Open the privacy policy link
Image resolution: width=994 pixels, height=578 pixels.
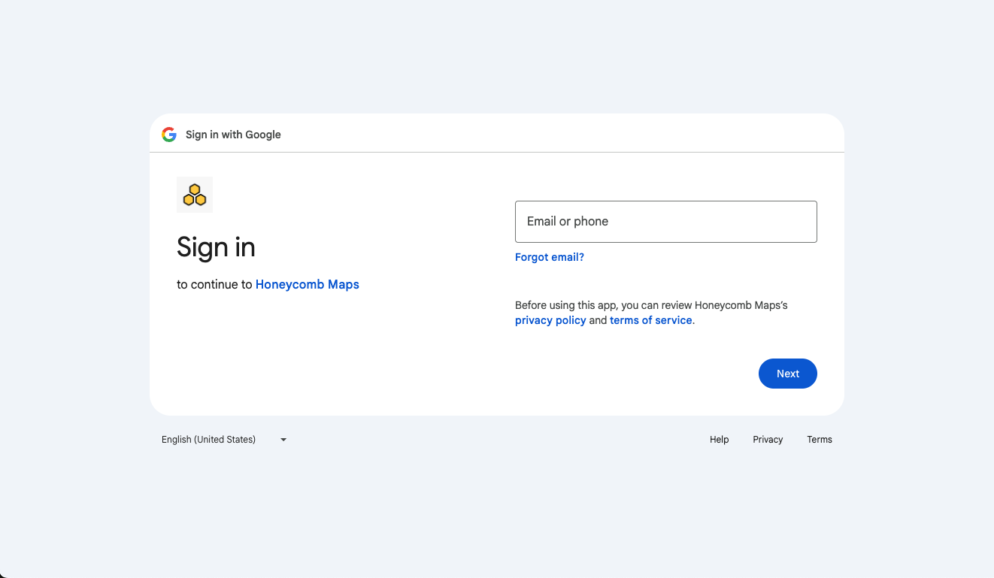(x=550, y=319)
